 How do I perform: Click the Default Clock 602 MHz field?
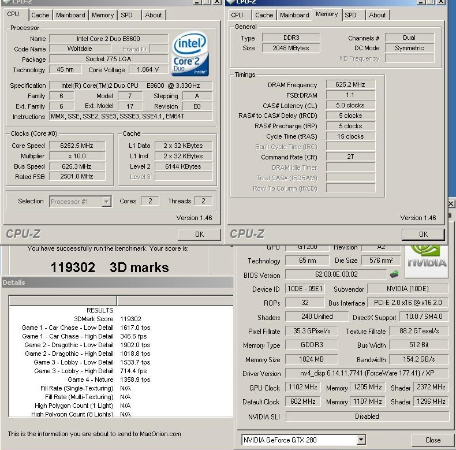pos(302,401)
